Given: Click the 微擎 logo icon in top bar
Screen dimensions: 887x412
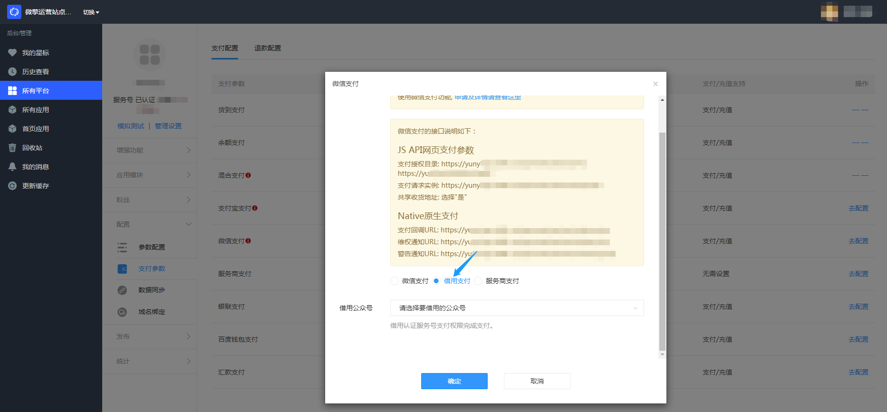Looking at the screenshot, I should (14, 12).
